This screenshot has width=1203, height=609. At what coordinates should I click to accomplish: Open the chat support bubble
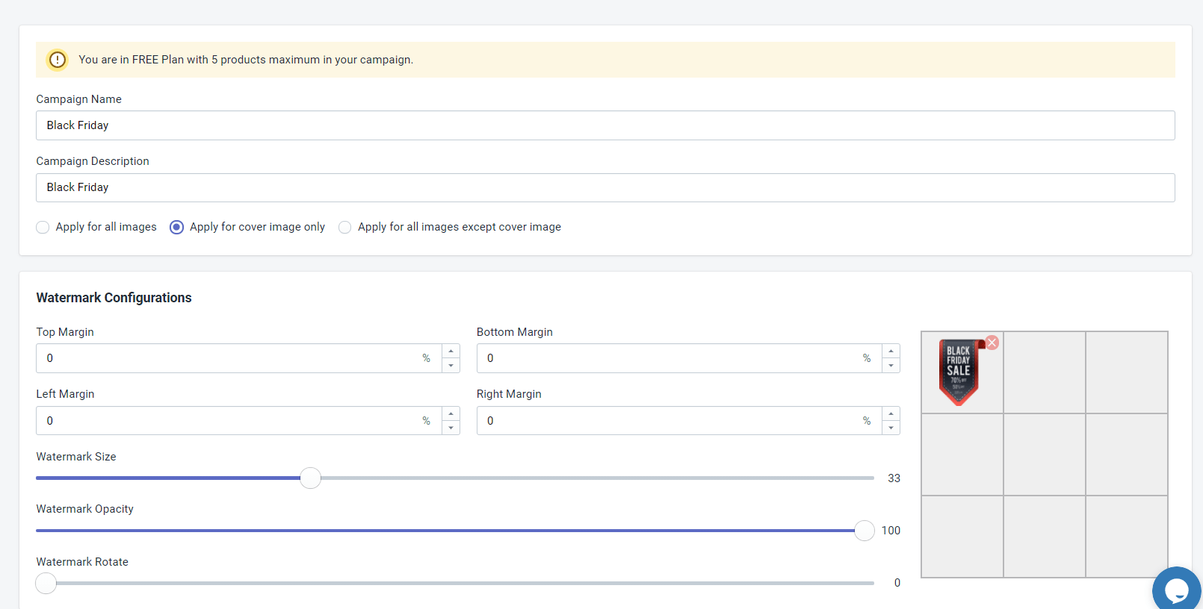1176,590
